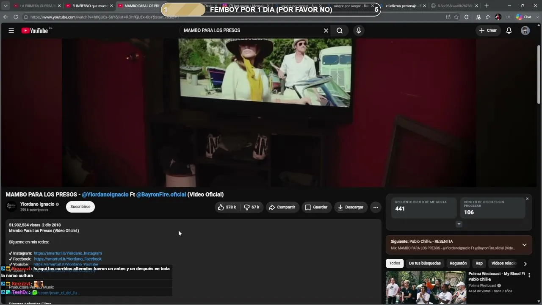Select the Todos filter chip

395,263
